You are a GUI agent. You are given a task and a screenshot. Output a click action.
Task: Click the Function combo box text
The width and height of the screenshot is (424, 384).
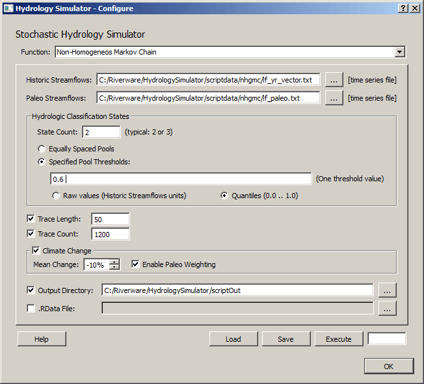pos(107,52)
